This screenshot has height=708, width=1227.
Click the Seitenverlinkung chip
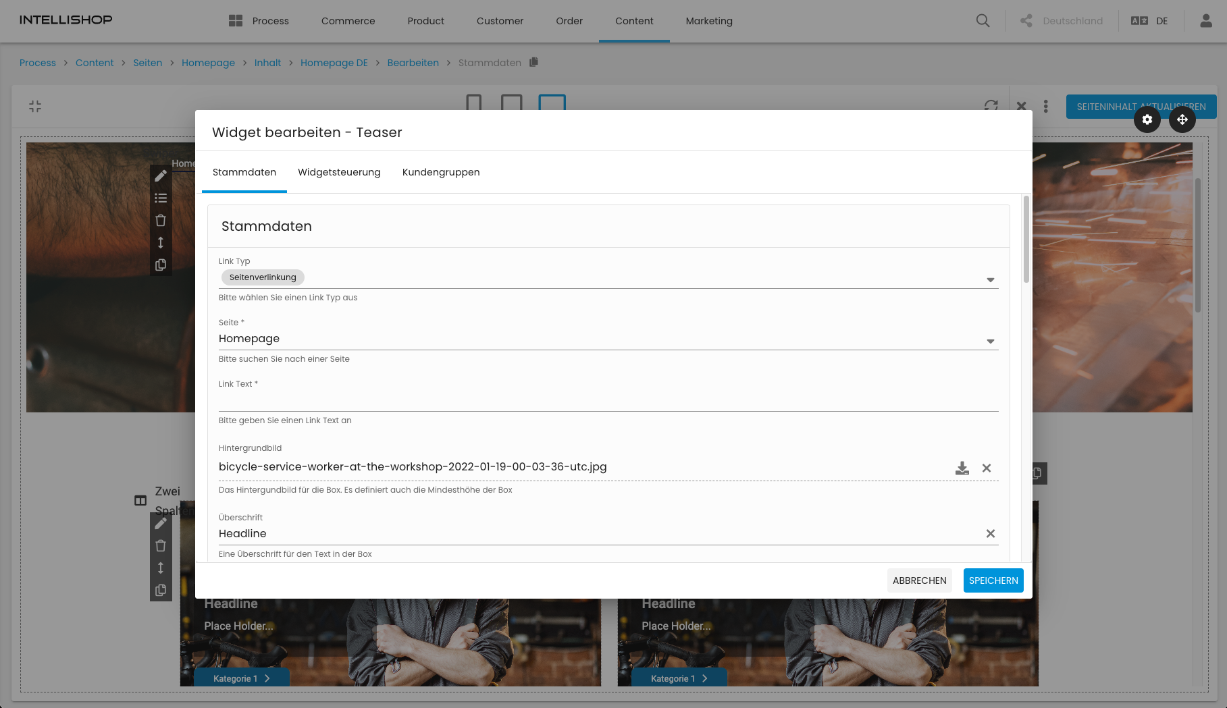click(263, 277)
